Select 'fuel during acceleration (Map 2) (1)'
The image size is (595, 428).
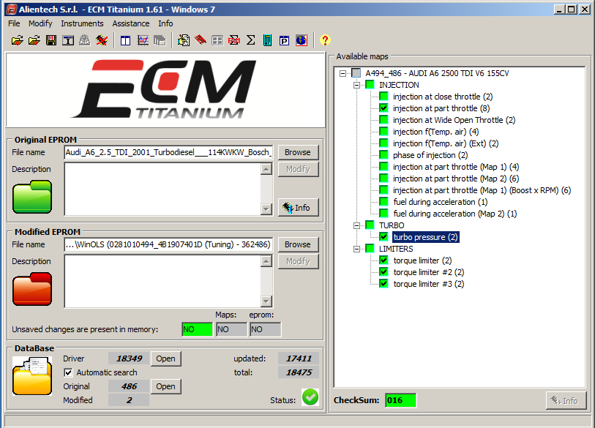[x=455, y=214]
